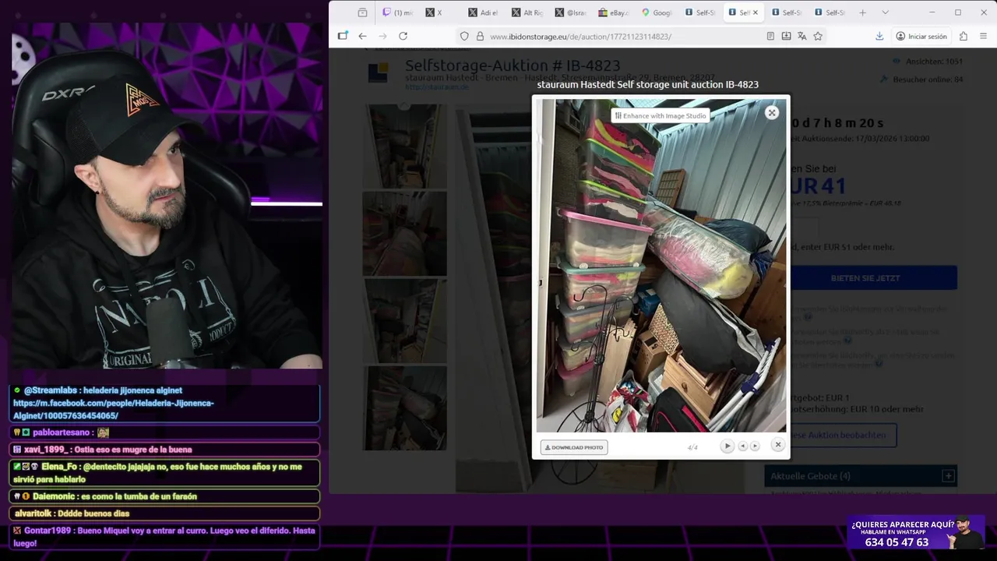The width and height of the screenshot is (997, 561).
Task: Download the photo via DOWNLOAD PHOTO button
Action: tap(574, 447)
